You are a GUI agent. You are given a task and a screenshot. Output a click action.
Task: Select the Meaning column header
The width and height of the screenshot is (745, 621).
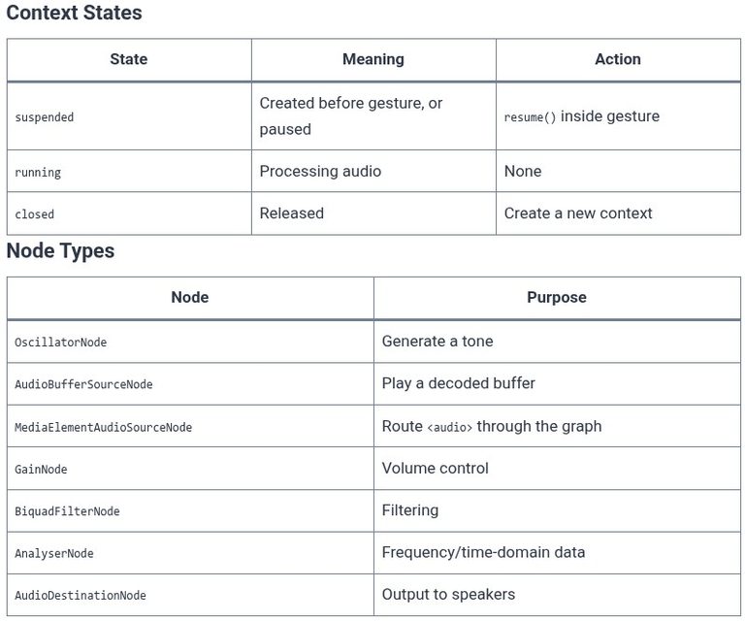coord(373,59)
